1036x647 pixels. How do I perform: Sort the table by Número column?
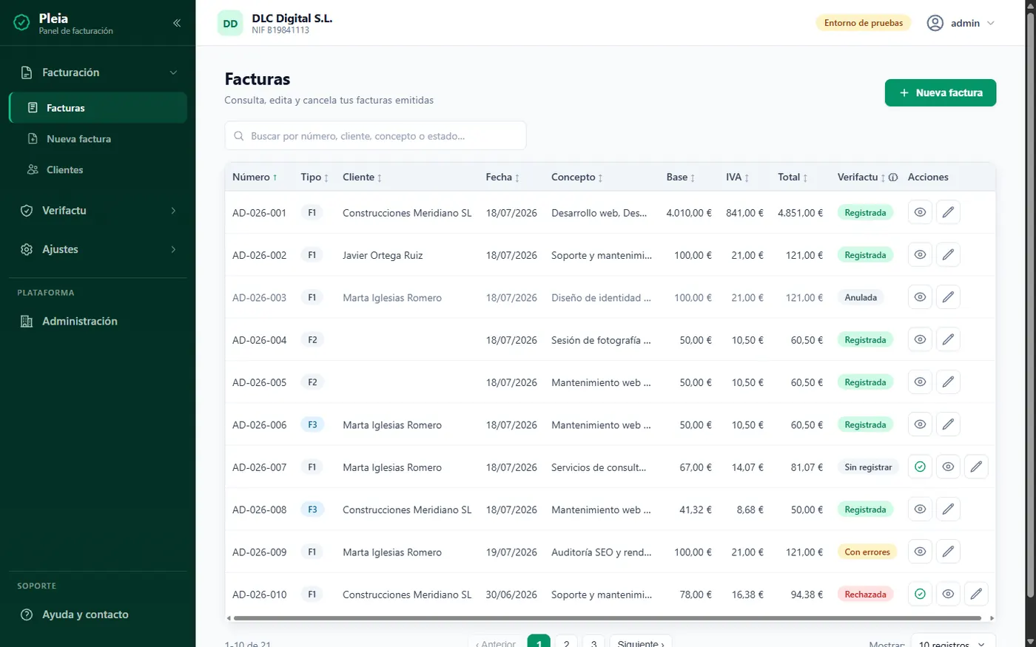point(255,177)
